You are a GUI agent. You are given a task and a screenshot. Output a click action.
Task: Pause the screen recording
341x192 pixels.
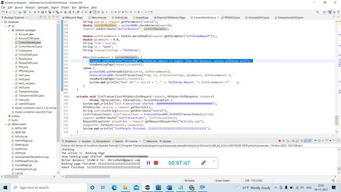(x=148, y=163)
